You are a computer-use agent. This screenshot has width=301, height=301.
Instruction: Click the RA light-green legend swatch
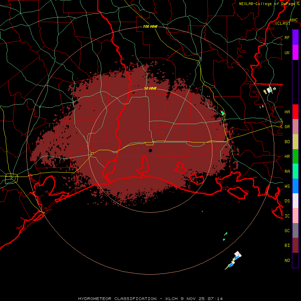coord(295,171)
